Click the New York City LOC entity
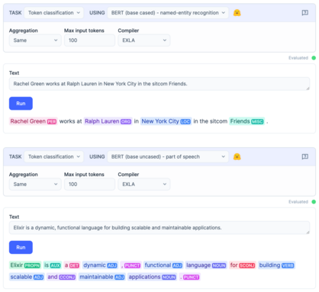The height and width of the screenshot is (292, 319). (x=166, y=121)
